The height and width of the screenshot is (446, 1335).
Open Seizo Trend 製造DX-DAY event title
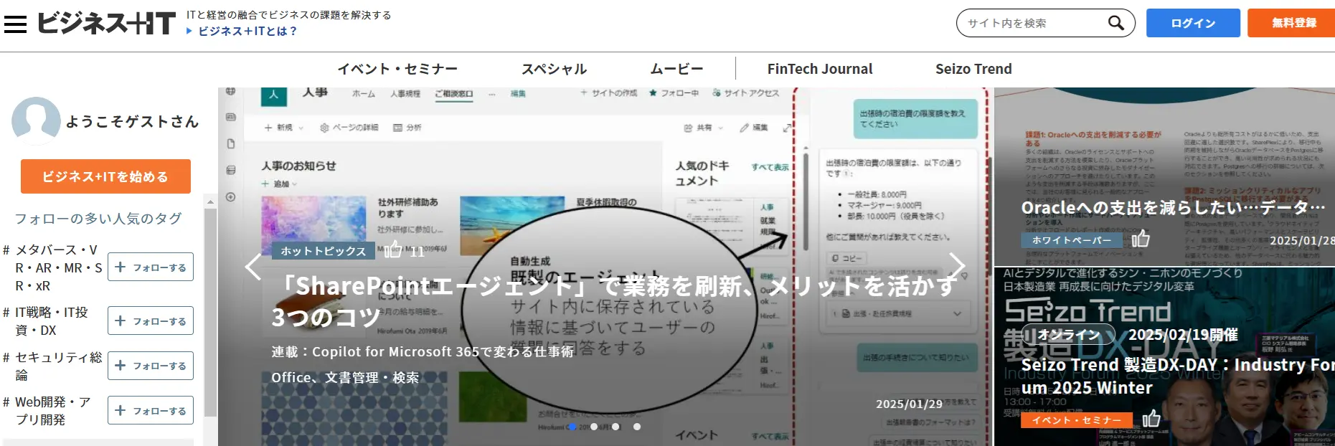click(x=1178, y=376)
